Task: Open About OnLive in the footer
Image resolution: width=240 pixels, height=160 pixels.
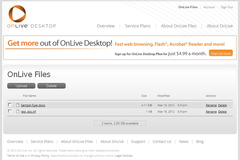Action: tap(112, 142)
